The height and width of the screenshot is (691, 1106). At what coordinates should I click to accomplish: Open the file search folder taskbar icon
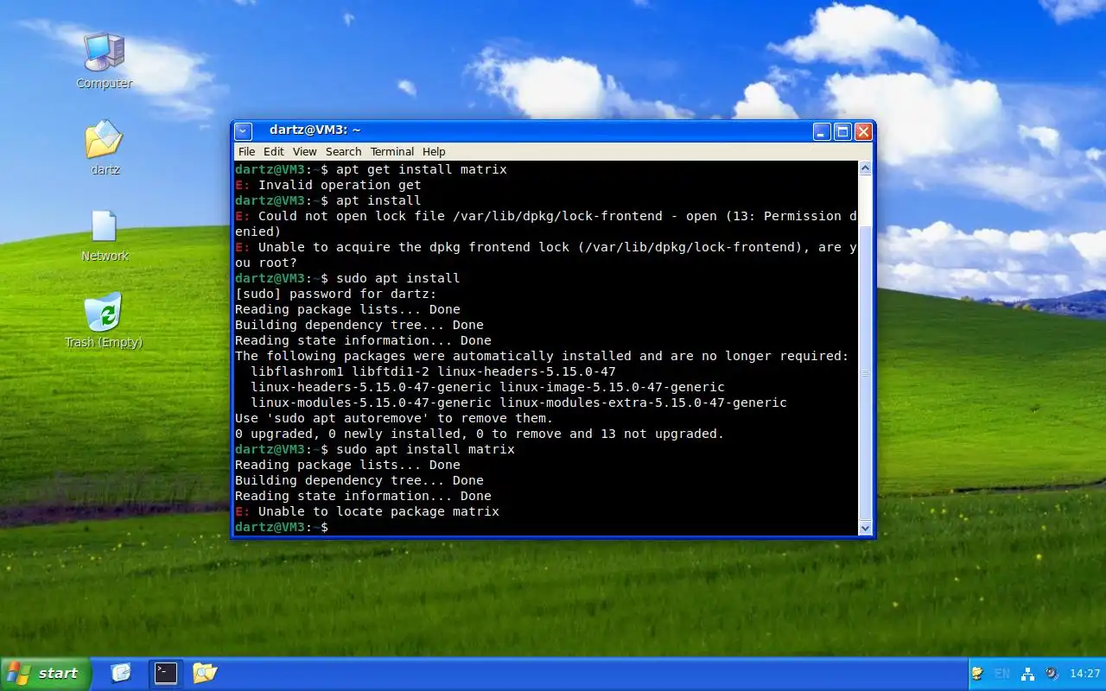[205, 673]
